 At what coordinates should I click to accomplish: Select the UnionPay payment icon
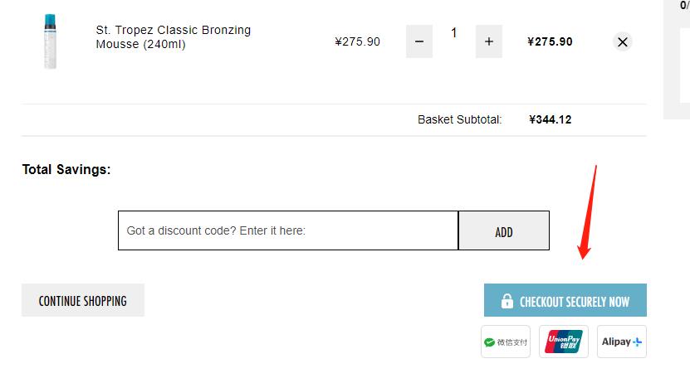563,342
